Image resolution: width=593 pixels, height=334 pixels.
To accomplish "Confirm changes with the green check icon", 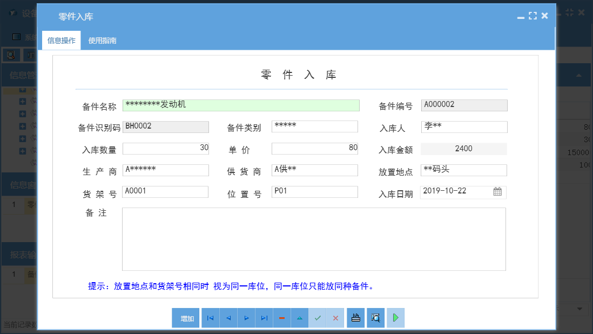I will pos(318,318).
